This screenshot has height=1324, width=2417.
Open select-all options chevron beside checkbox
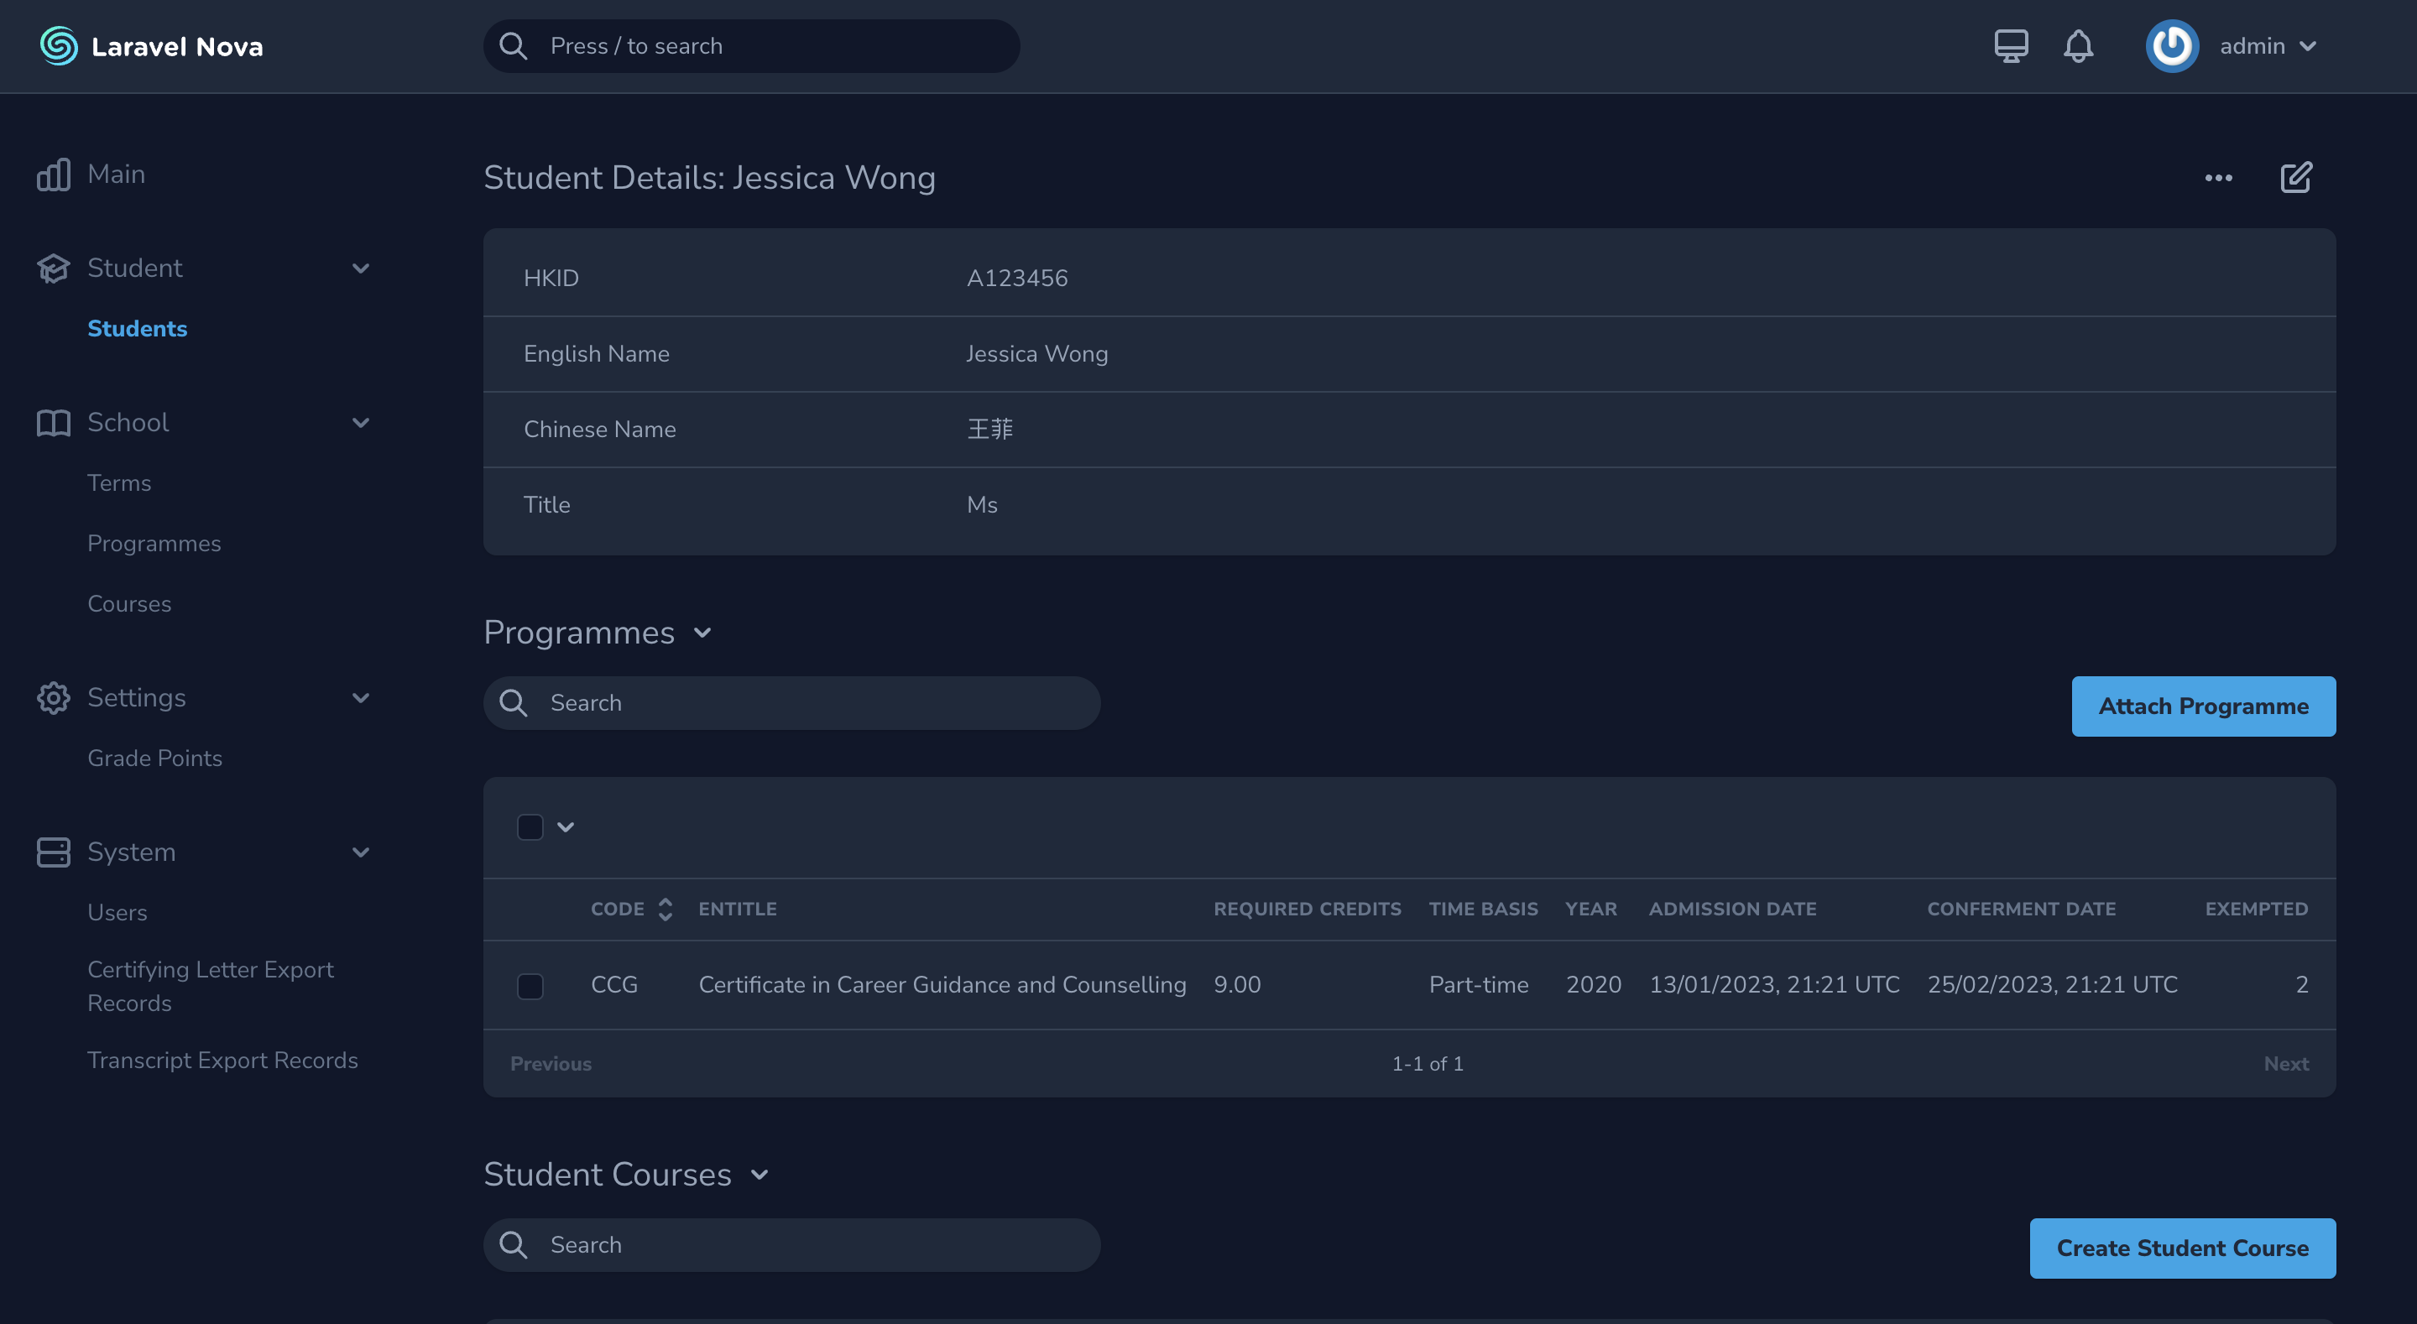(x=566, y=826)
